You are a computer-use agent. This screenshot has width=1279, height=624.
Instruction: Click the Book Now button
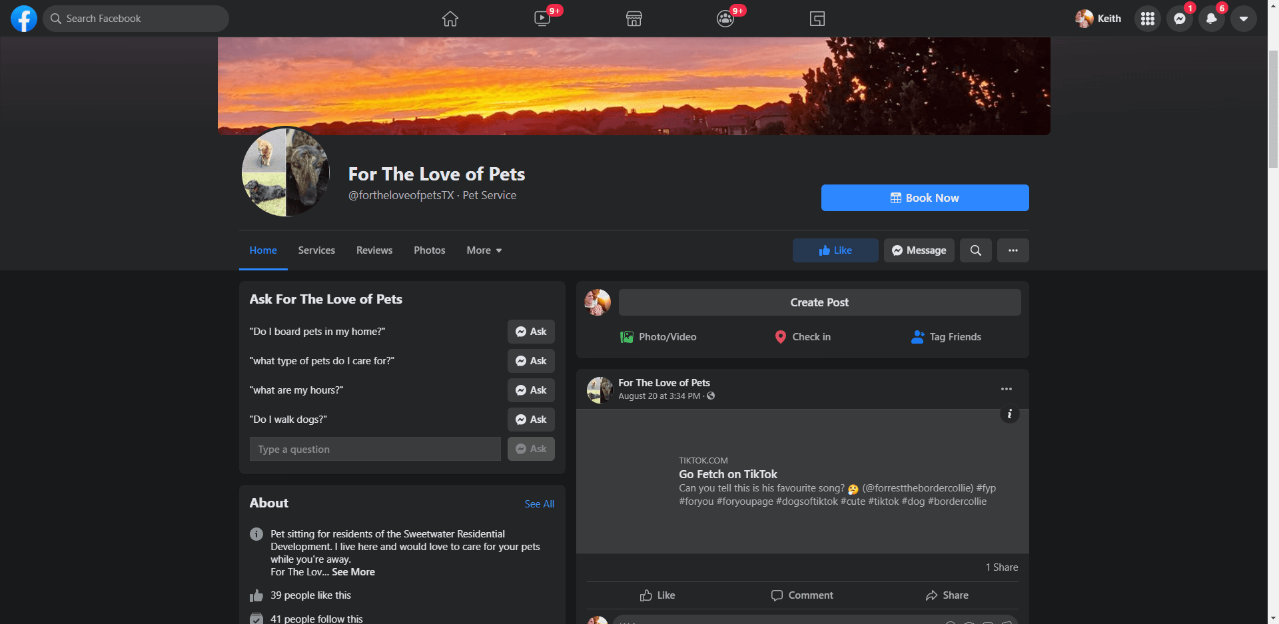pos(925,198)
